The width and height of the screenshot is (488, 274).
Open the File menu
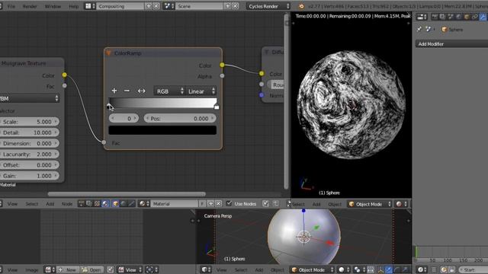pos(11,6)
